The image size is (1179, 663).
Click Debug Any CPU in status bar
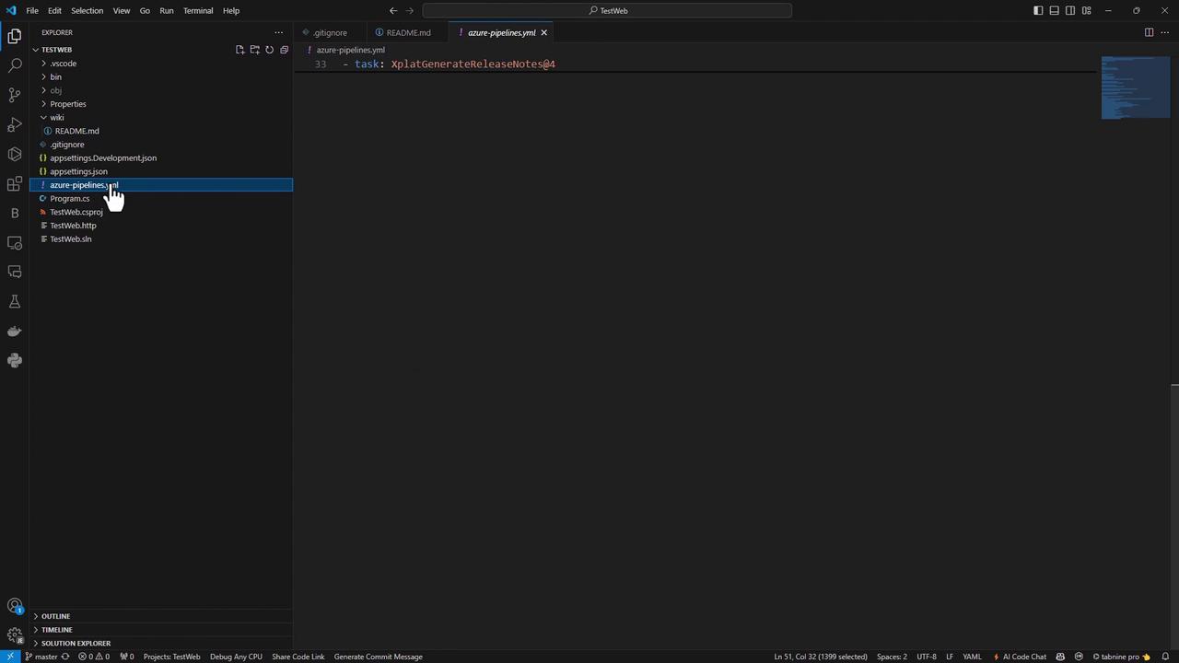coord(236,657)
